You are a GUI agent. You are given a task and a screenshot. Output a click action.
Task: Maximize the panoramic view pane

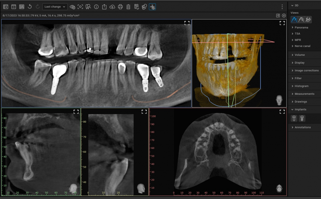187,23
